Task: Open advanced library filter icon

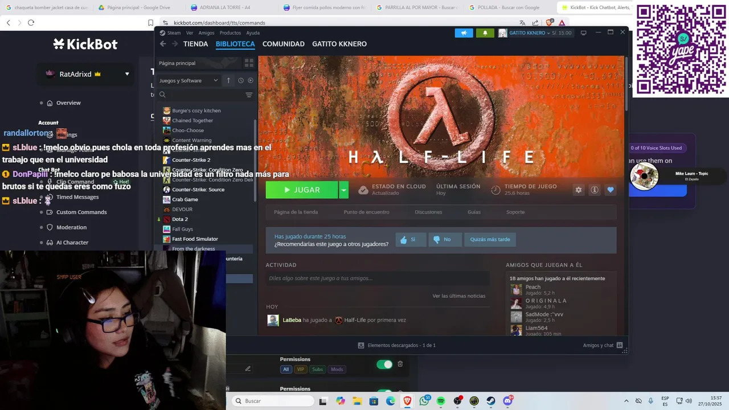Action: click(249, 95)
